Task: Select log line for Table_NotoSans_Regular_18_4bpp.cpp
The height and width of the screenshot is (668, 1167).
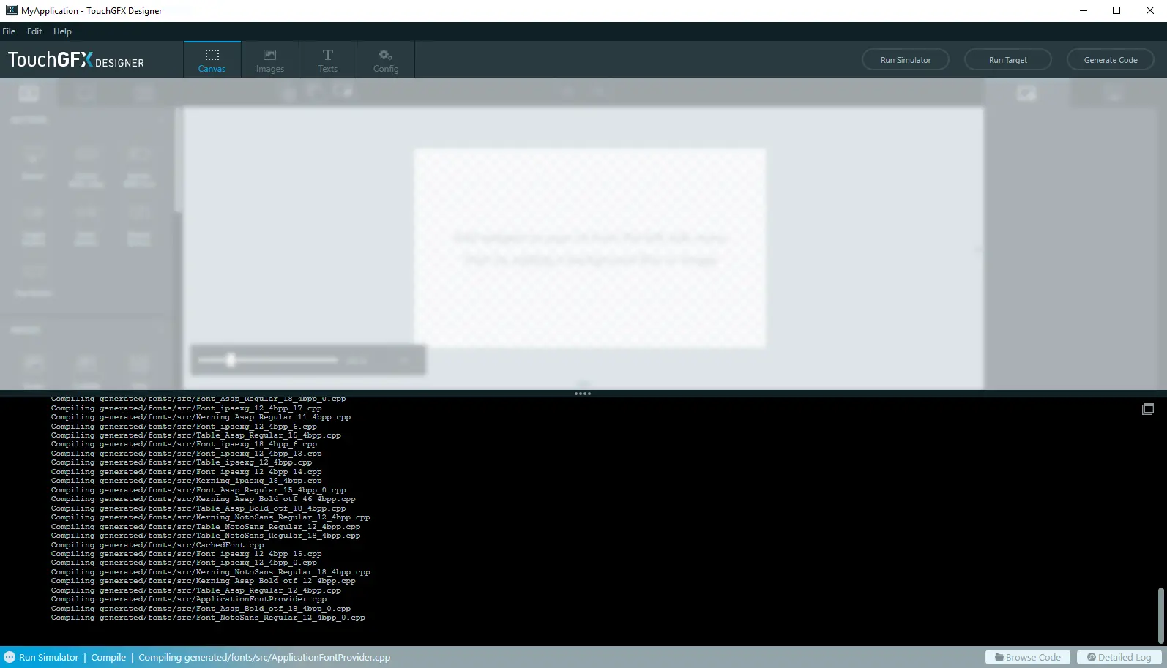Action: pos(206,536)
